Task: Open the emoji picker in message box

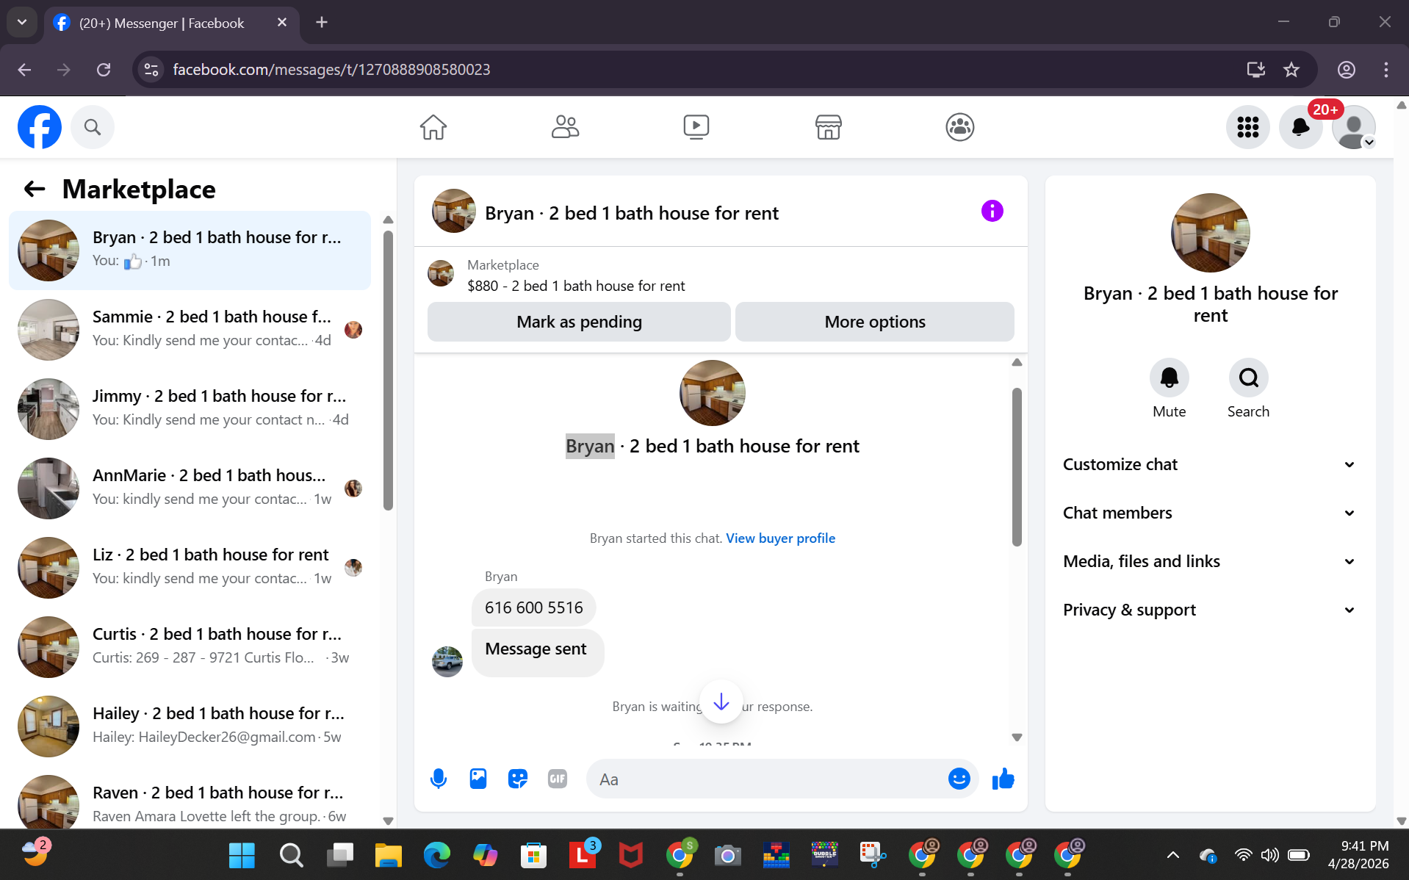Action: (959, 779)
